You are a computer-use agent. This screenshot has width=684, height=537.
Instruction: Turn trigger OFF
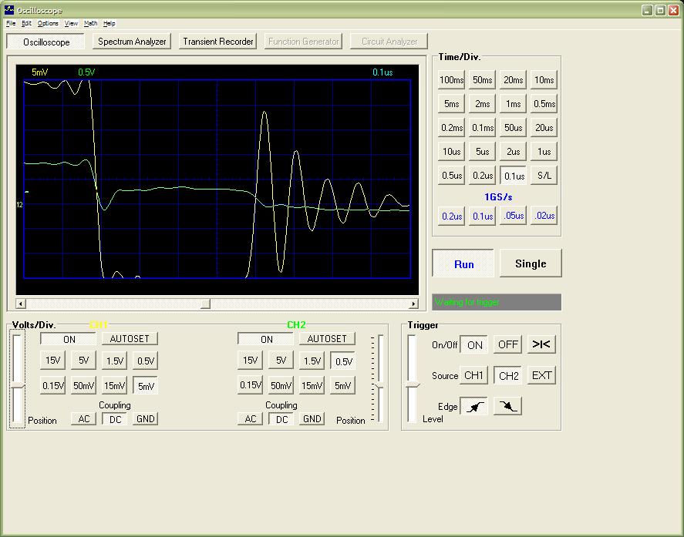point(507,344)
